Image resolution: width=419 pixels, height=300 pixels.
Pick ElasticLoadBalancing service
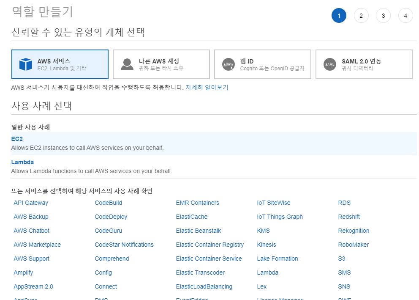point(204,286)
